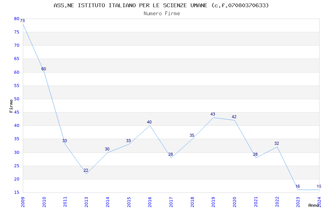Click the y-axis tick label 25
This screenshot has width=323, height=209.
pos(16,166)
